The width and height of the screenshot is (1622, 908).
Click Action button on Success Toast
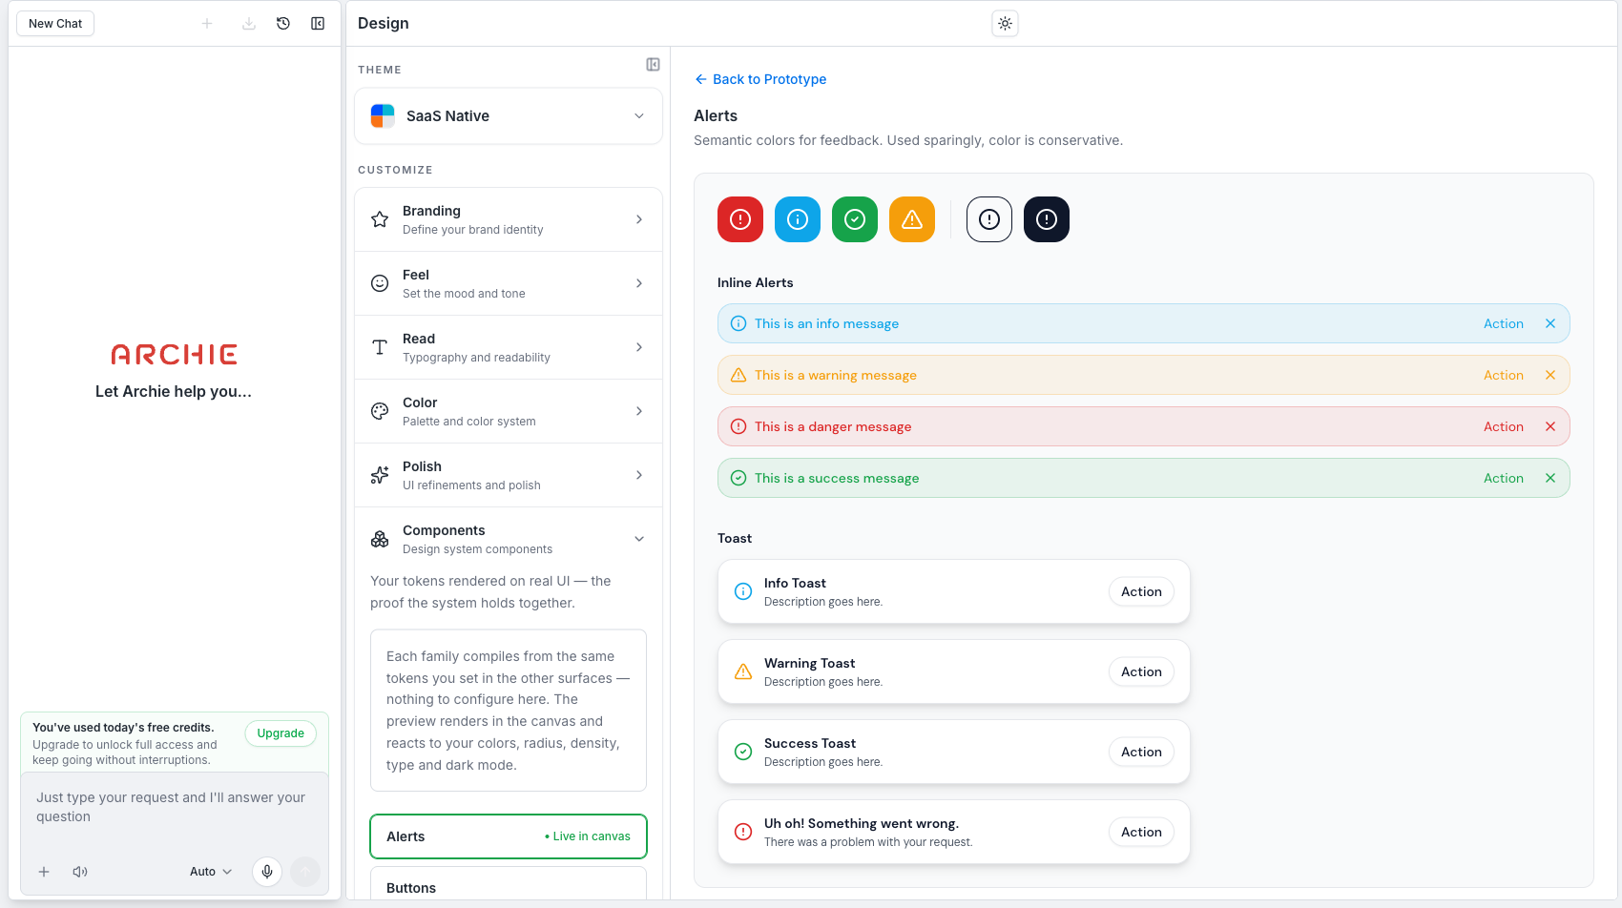[1141, 752]
